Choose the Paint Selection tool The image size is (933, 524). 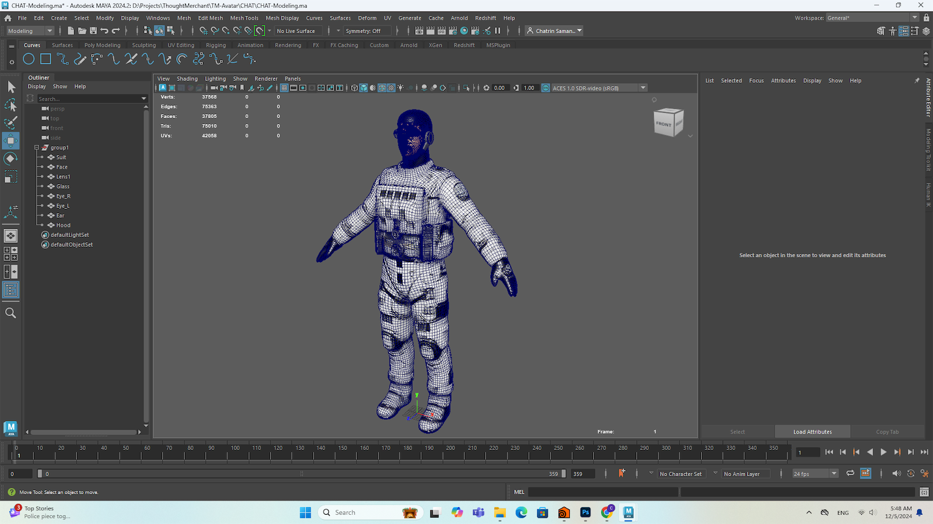(10, 123)
